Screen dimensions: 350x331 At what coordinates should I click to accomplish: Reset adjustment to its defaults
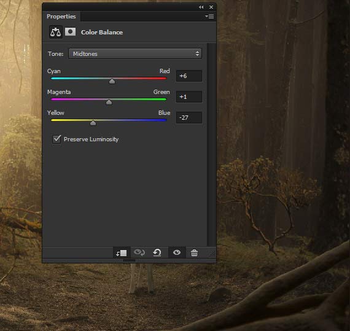pos(157,252)
